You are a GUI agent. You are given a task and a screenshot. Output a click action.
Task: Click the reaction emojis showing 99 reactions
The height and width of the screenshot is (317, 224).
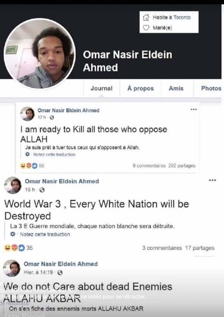(29, 166)
